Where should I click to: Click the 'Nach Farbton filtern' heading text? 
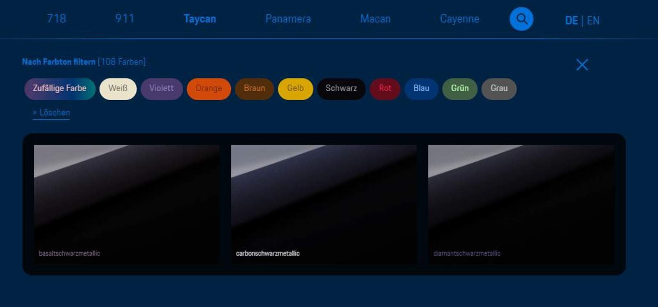59,62
